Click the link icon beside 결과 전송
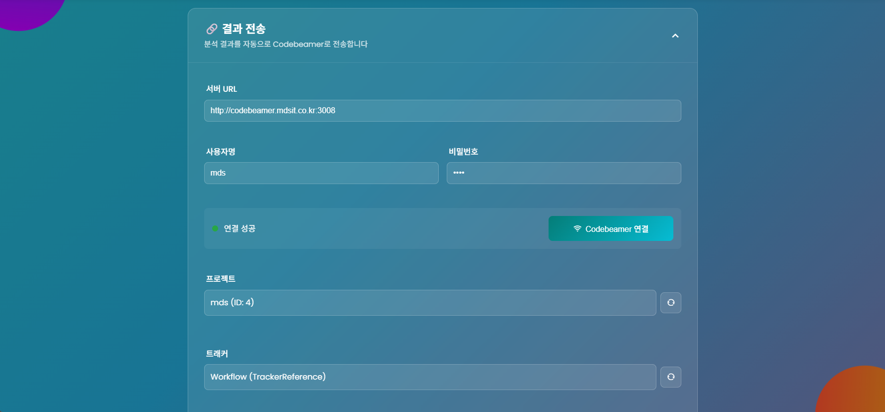The image size is (885, 412). [212, 29]
